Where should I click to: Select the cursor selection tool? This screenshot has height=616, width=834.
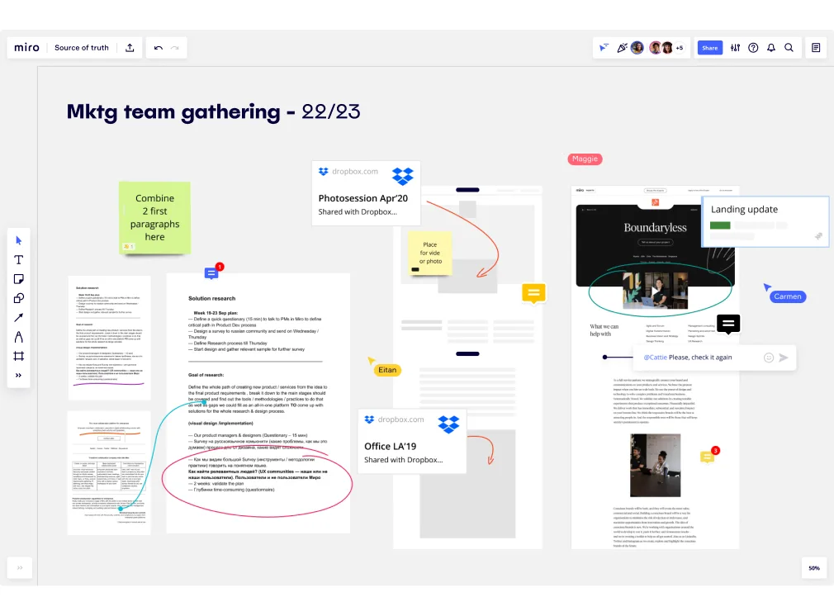(19, 240)
